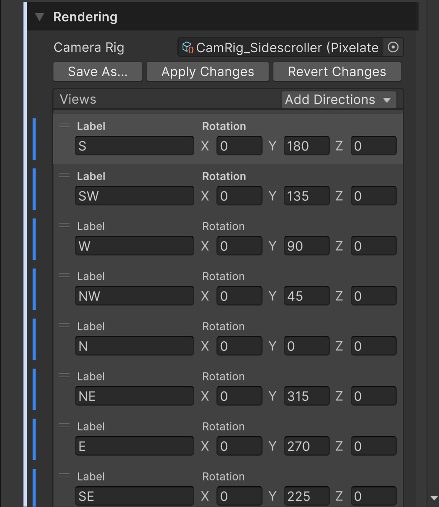The width and height of the screenshot is (439, 507).
Task: Collapse the Rendering section foldout triangle
Action: tap(40, 17)
